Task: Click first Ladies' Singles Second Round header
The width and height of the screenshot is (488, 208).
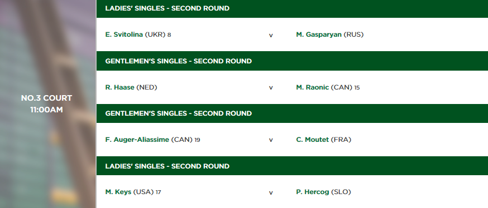Action: tap(292, 9)
